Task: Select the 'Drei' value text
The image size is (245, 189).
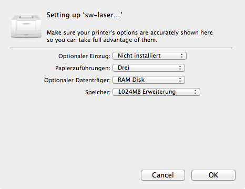Action: pos(124,68)
